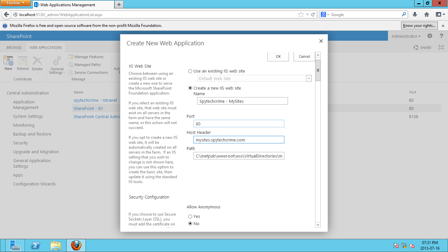Open Server Manager from the taskbar
Viewport: 448px width, 252px height.
15,245
